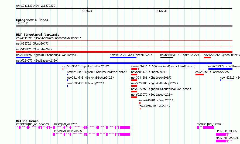The height and width of the screenshot is (144, 240).
Task: Select LPPR2|NM_001170635 gene label
Action: pyautogui.click(x=67, y=131)
